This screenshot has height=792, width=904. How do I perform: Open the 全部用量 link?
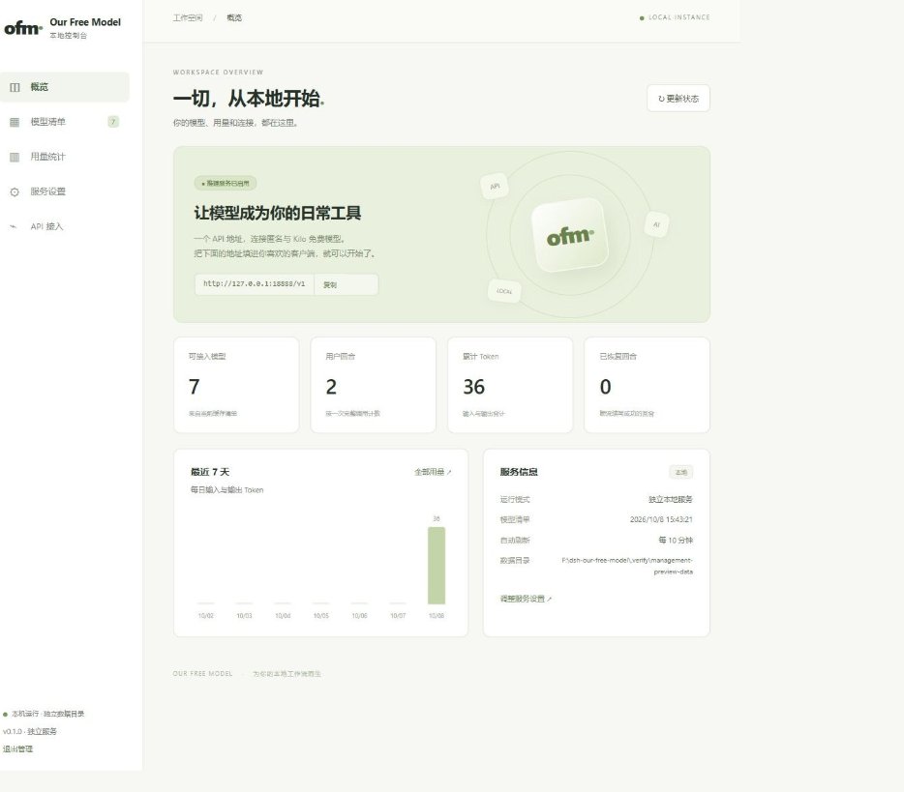[x=433, y=472]
